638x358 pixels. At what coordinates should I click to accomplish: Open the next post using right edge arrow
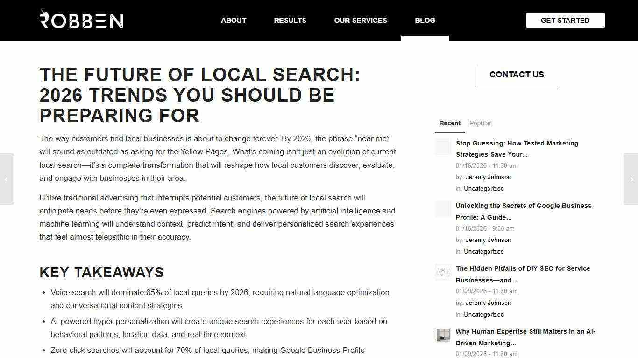point(631,179)
